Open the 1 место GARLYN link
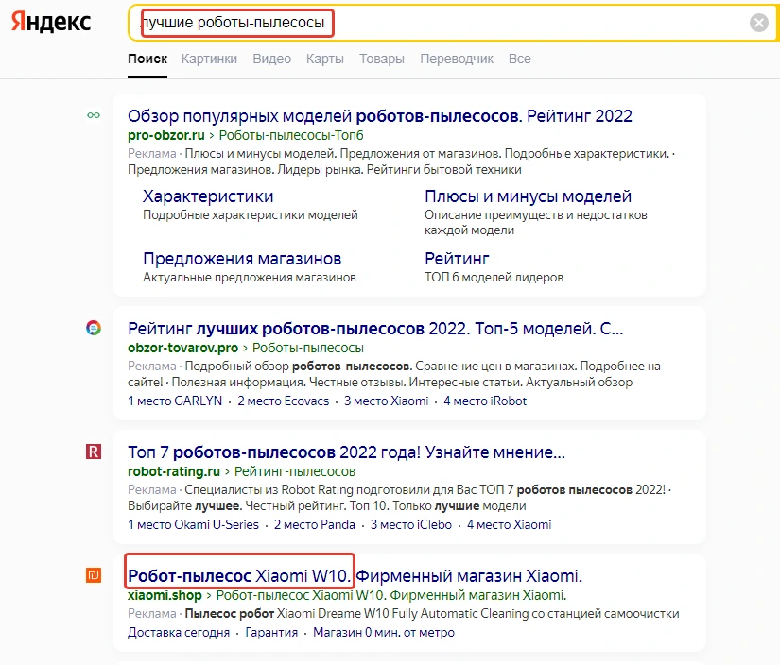780x665 pixels. 175,401
